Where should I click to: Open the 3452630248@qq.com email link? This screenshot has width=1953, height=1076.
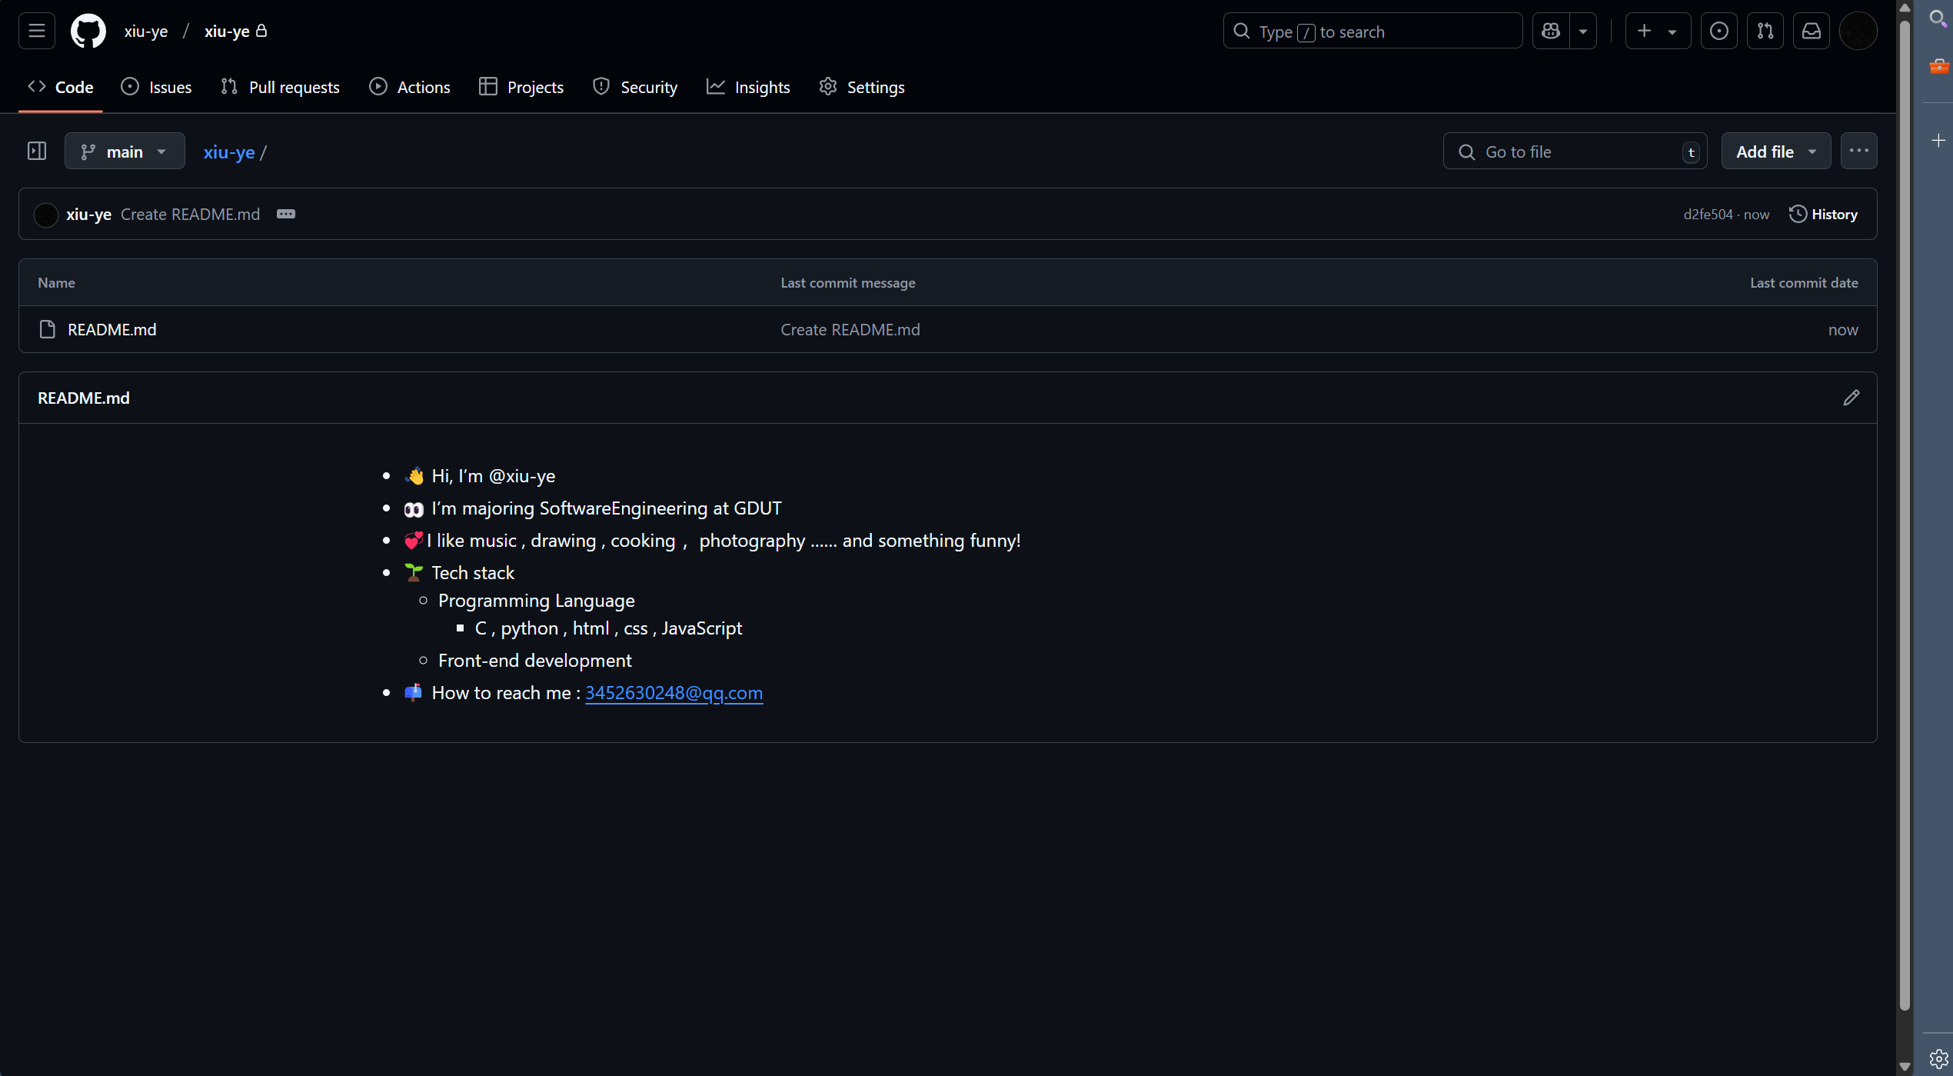tap(674, 692)
